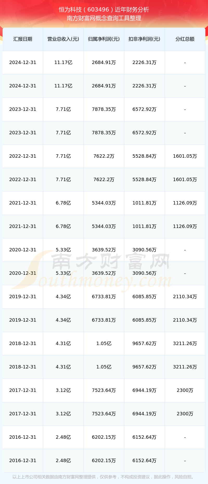Click the 分红总额 column header

[x=185, y=39]
